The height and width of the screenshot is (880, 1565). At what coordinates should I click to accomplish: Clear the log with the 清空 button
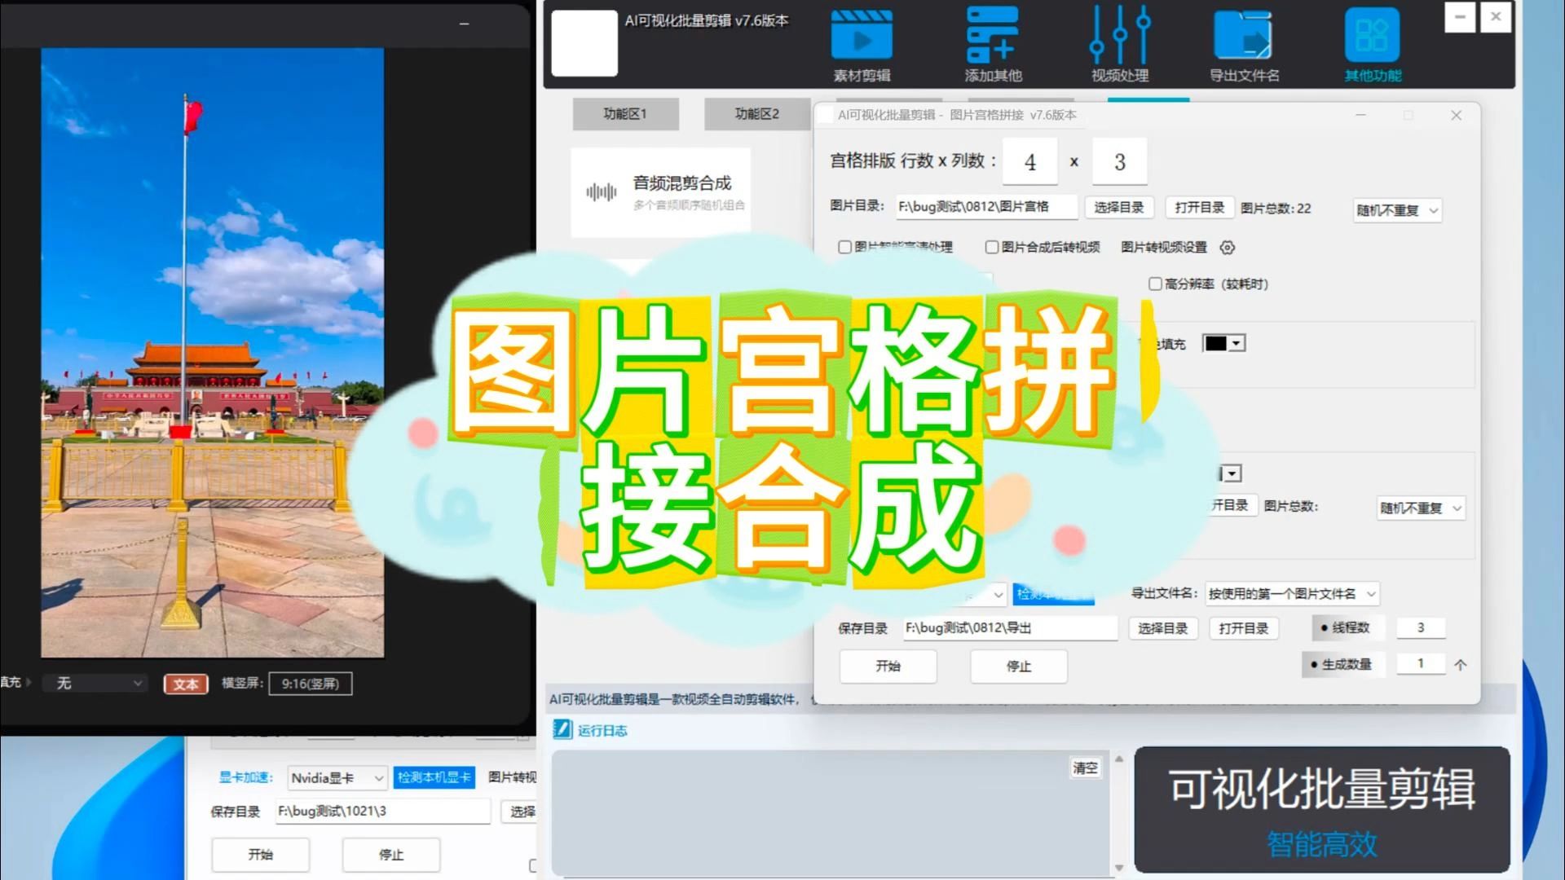1085,767
